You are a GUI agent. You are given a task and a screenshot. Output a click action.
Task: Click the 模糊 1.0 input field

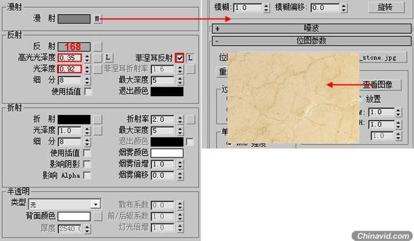click(248, 8)
